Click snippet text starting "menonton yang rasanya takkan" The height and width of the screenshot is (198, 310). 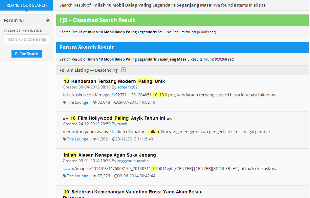pos(166,132)
